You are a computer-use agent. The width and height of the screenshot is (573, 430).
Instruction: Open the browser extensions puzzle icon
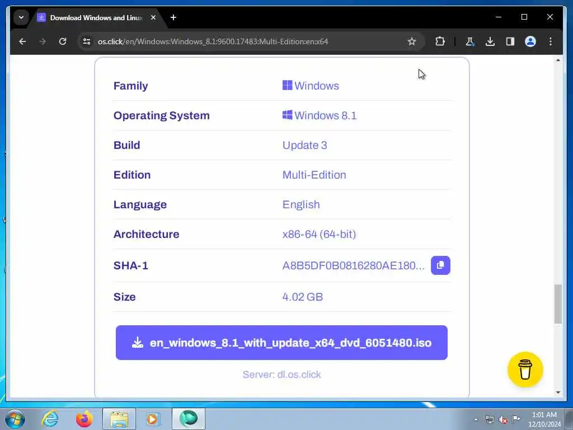pos(440,41)
